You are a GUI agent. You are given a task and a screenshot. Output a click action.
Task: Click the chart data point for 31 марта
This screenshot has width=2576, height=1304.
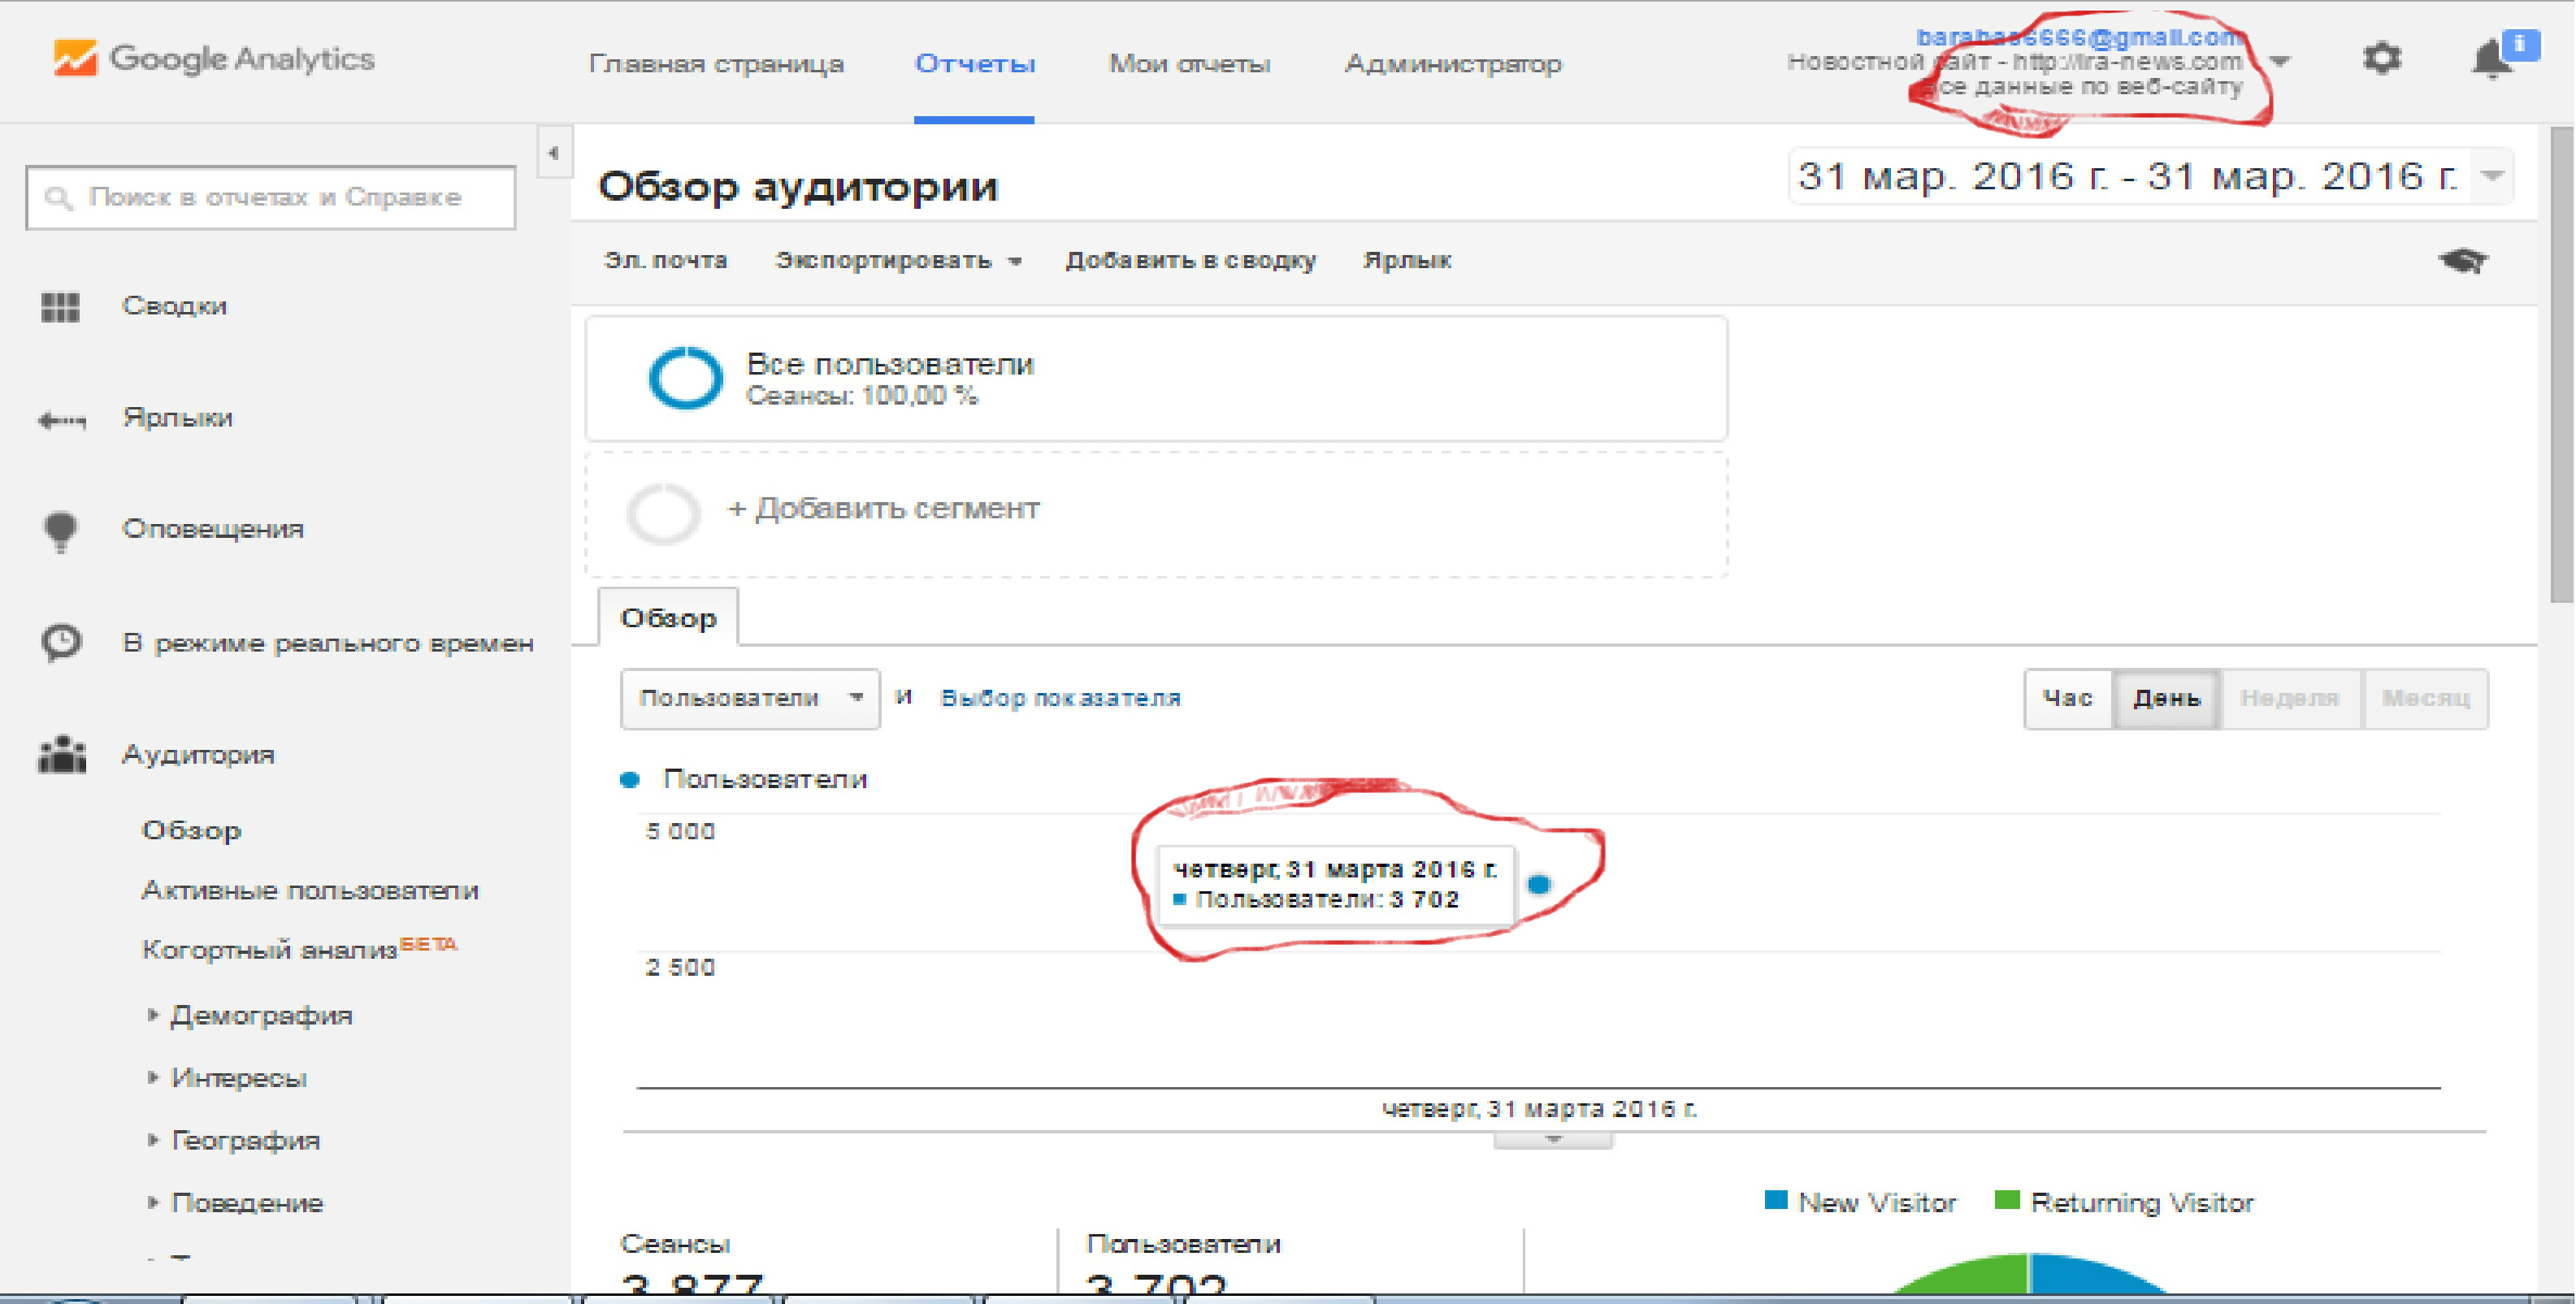[x=1539, y=884]
